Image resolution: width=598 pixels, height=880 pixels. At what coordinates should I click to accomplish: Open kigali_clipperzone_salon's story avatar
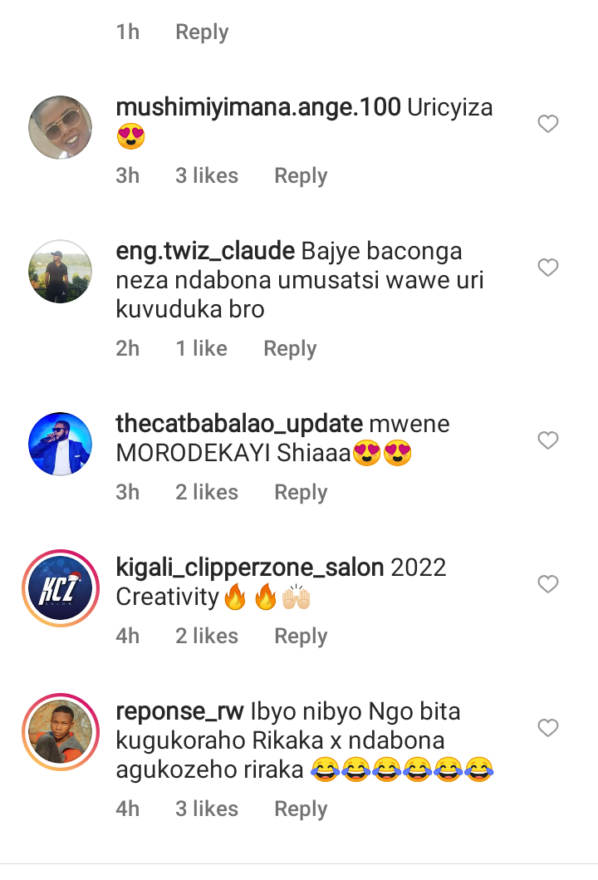pos(60,587)
